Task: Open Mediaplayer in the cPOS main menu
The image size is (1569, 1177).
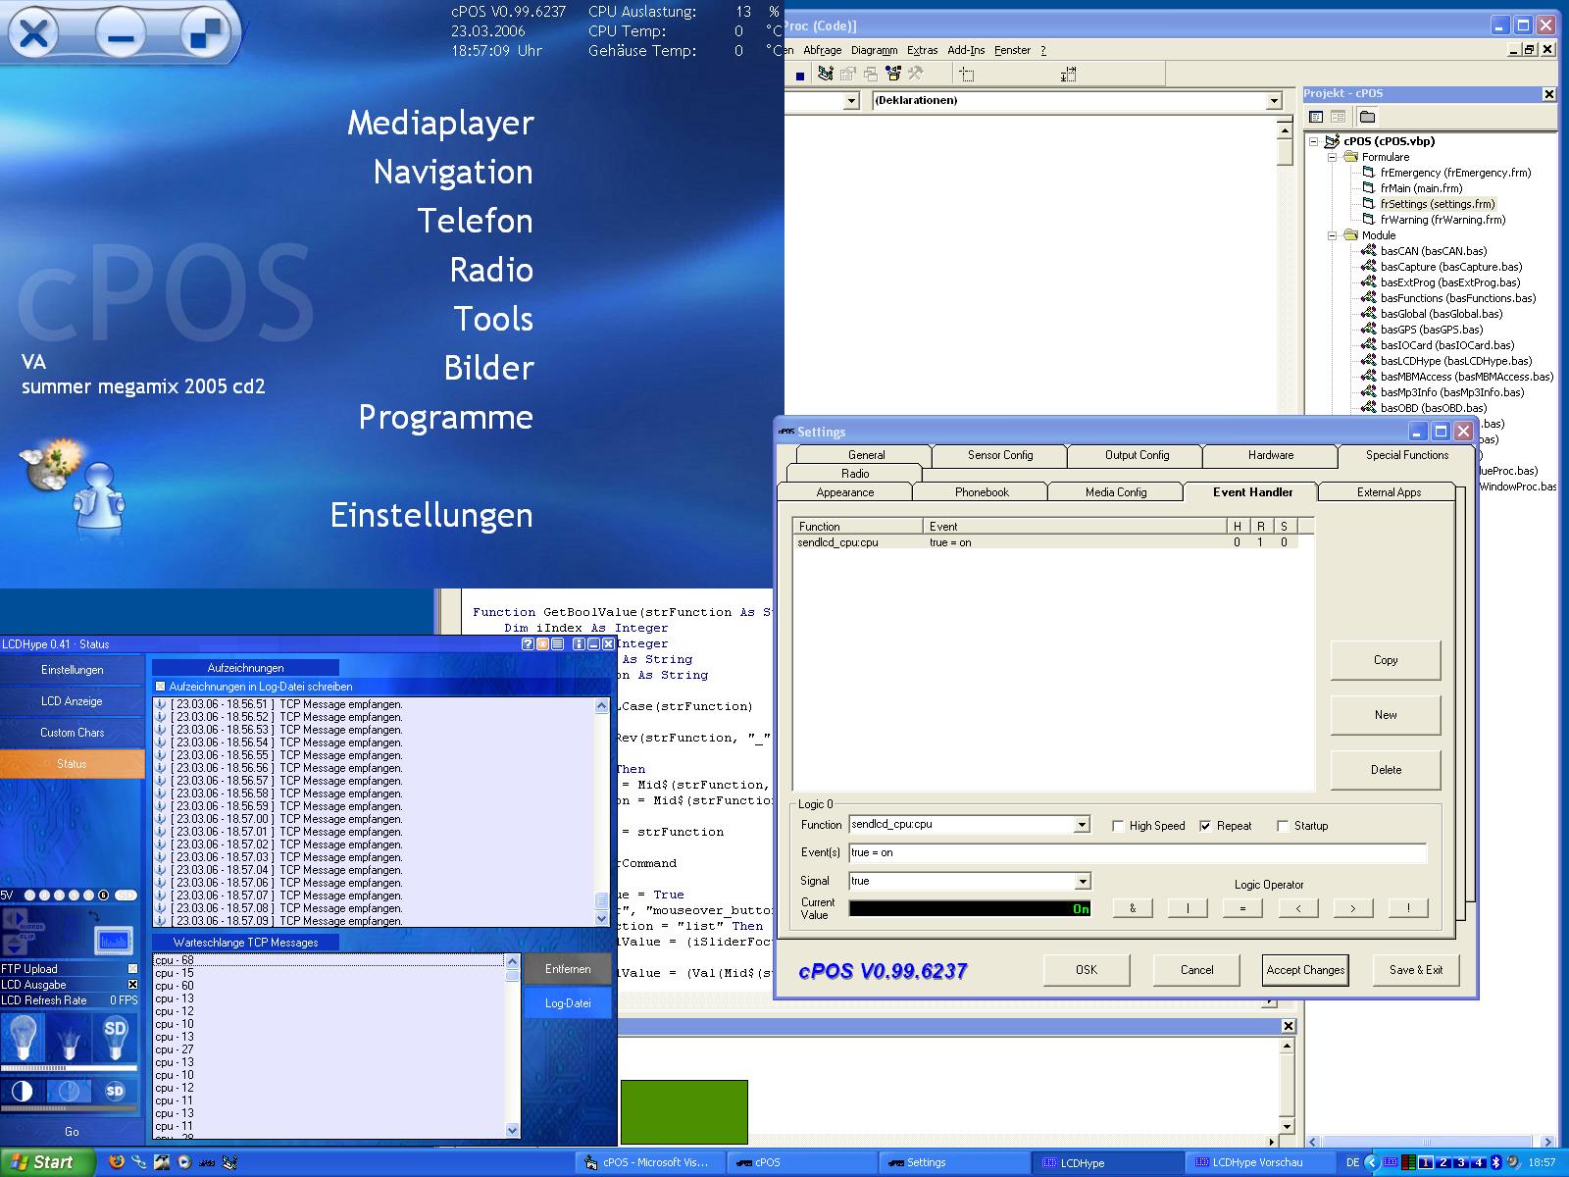Action: point(440,123)
